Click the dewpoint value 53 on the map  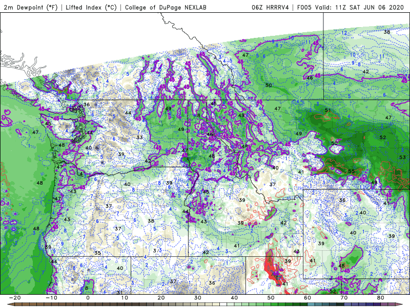(403, 157)
